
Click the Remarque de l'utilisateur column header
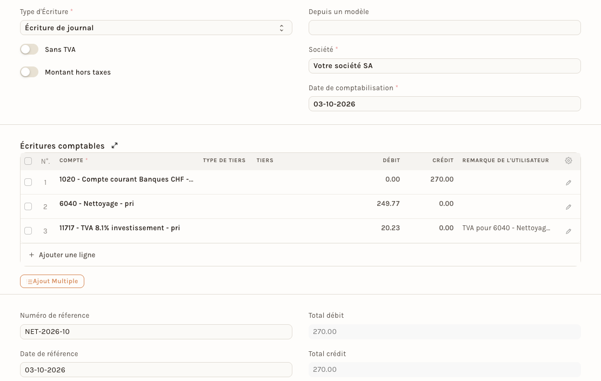[505, 160]
